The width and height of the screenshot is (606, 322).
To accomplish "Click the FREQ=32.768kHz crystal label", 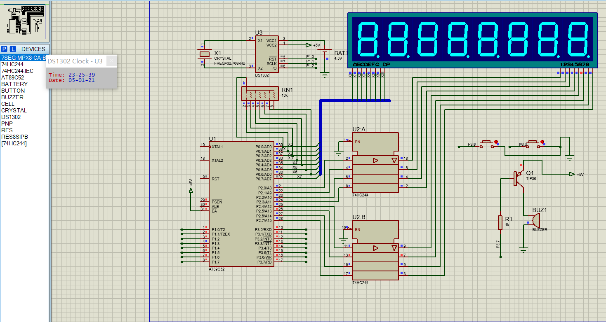I will (x=230, y=63).
